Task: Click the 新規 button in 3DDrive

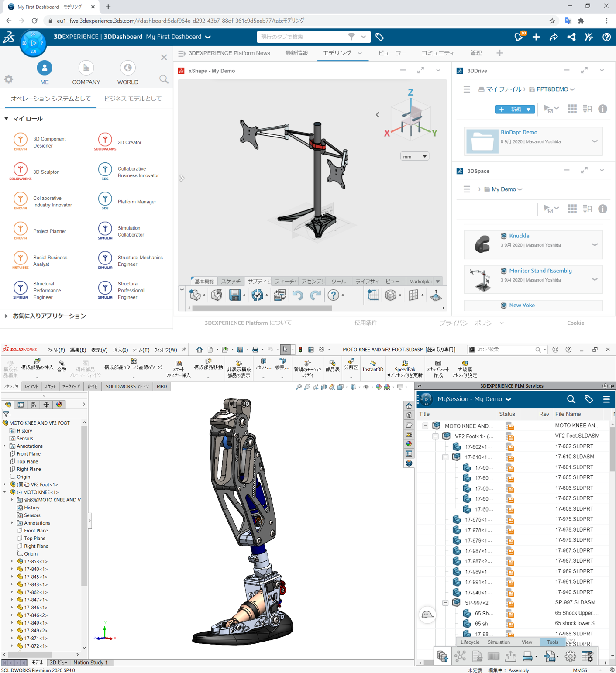Action: pos(514,109)
